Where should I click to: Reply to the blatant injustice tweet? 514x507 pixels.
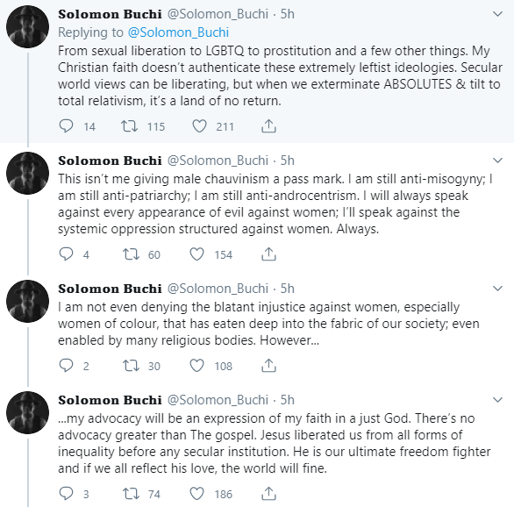66,365
